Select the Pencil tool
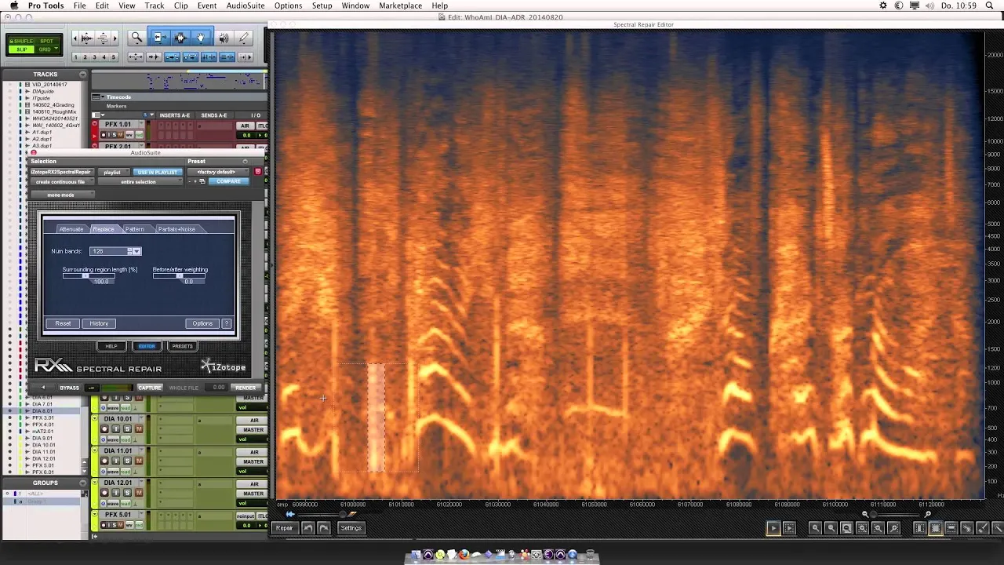1004x565 pixels. tap(243, 37)
